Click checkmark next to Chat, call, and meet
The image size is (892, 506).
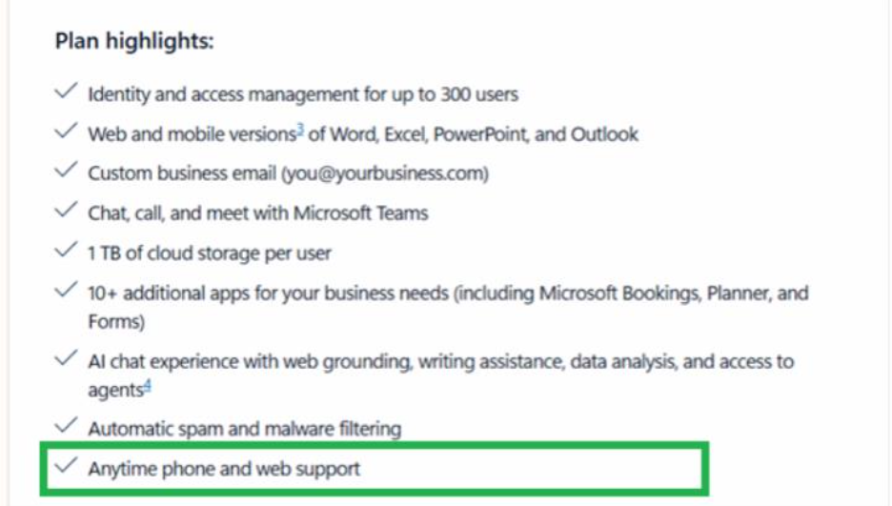click(x=66, y=210)
